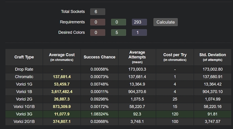This screenshot has width=233, height=129.
Task: Click the Average Cost column header
Action: click(x=62, y=57)
